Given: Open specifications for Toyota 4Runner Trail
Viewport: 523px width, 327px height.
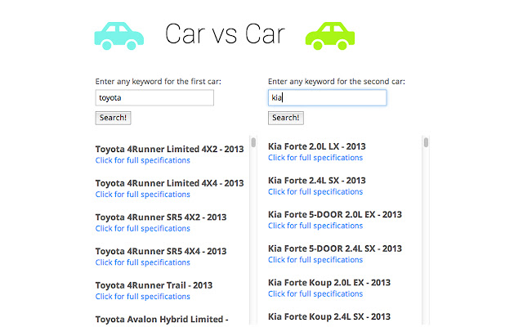Looking at the screenshot, I should point(143,297).
